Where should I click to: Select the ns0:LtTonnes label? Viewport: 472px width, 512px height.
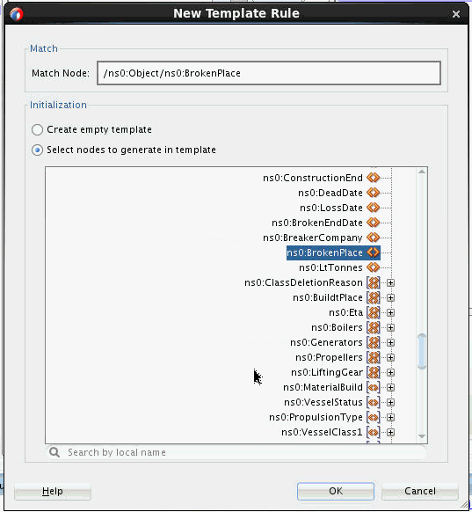click(330, 267)
